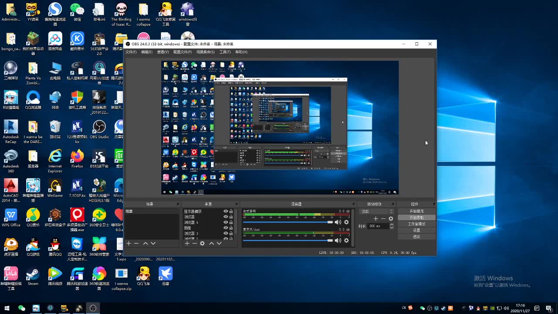Remove the selected source in 来源 panel
The height and width of the screenshot is (314, 558).
194,243
